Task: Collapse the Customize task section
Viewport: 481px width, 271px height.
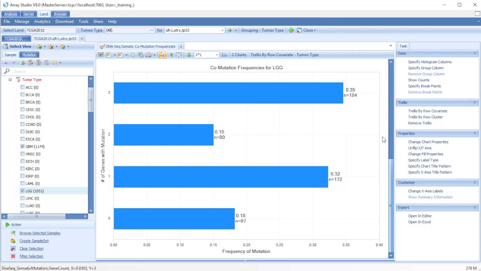Action: 475,183
